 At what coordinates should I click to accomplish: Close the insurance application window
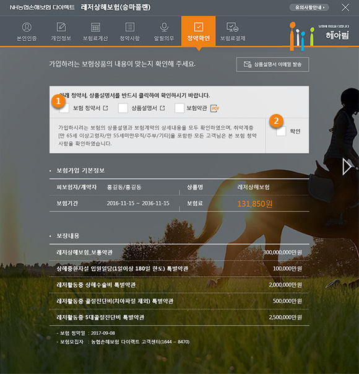(x=345, y=7)
